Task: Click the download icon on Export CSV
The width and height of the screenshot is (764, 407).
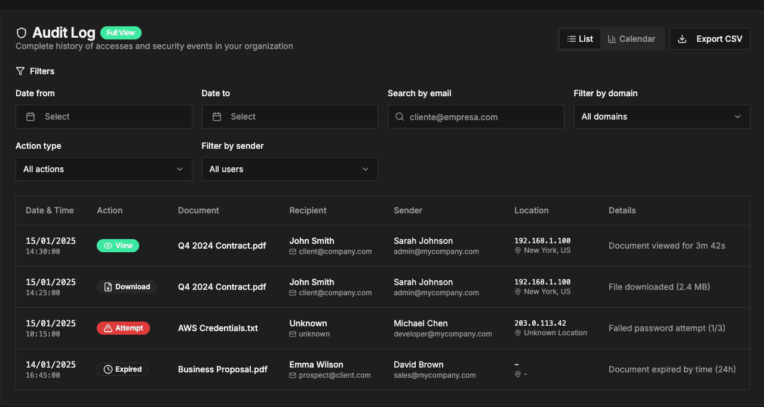Action: click(x=682, y=39)
